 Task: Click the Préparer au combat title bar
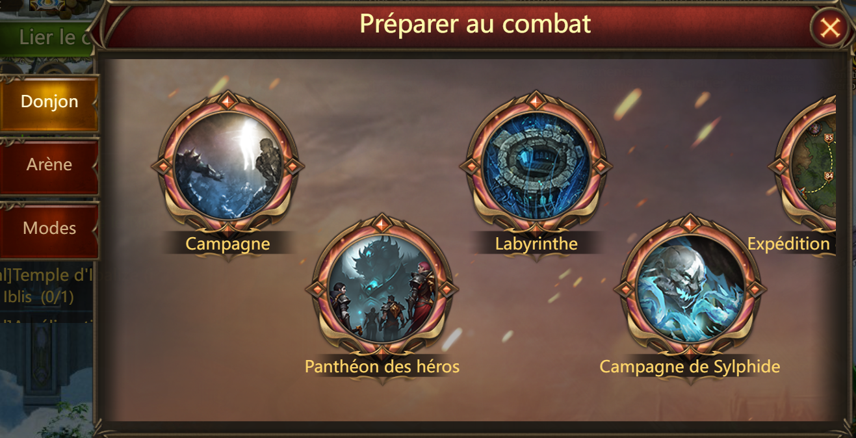coord(475,24)
